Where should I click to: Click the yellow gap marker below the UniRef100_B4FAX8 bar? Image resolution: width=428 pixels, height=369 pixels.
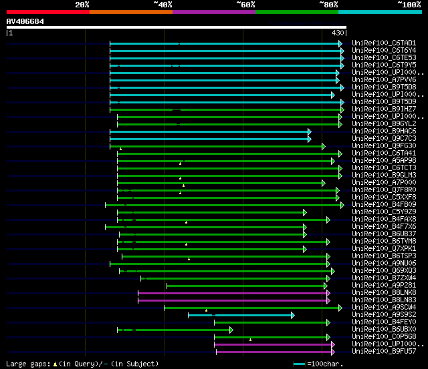point(186,222)
